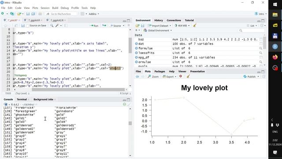Switch to the Packages tab
Image resolution: width=282 pixels, height=159 pixels.
(160, 72)
